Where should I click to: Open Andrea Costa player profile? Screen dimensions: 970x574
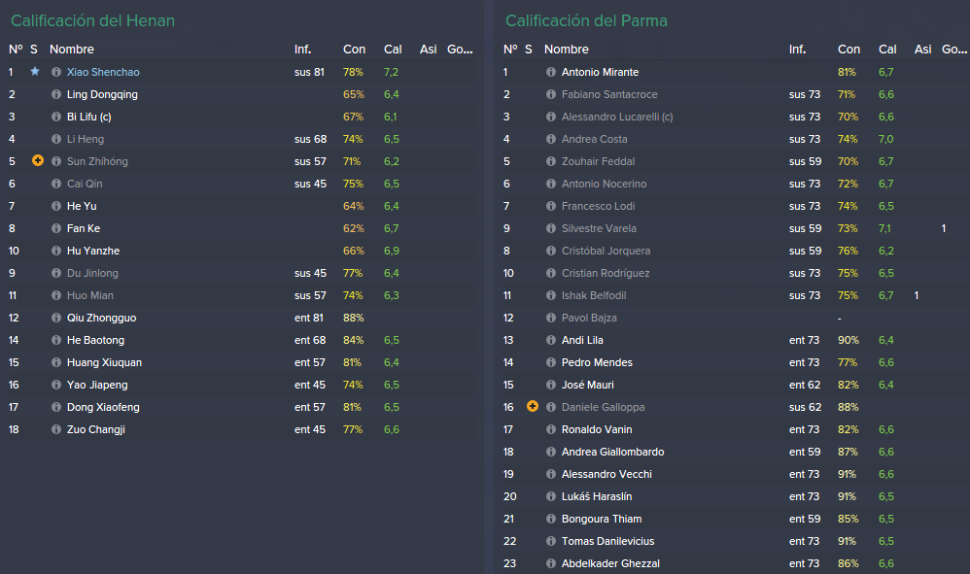click(x=595, y=139)
